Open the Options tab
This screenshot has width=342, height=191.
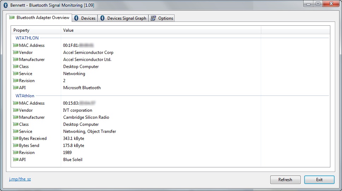pos(161,18)
